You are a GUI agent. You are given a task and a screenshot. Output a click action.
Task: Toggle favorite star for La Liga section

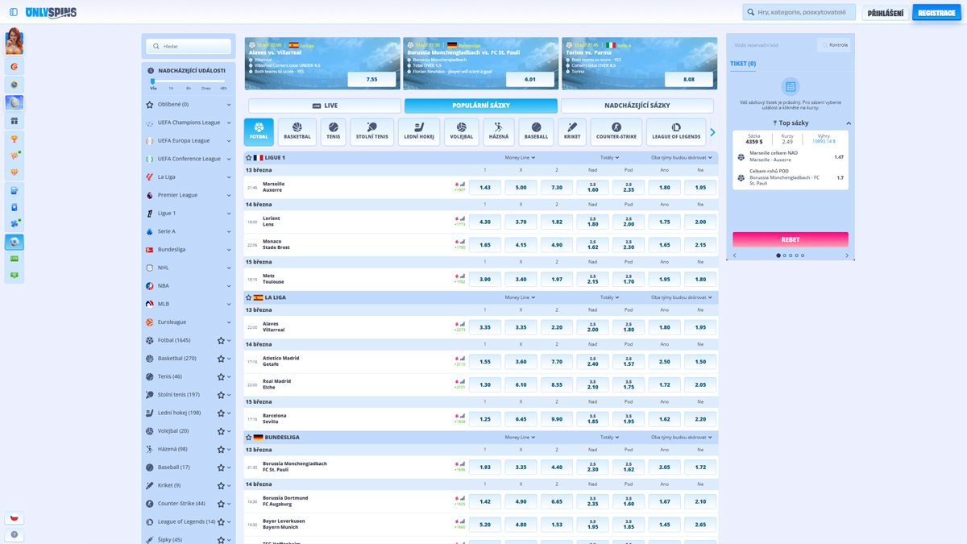(x=249, y=297)
